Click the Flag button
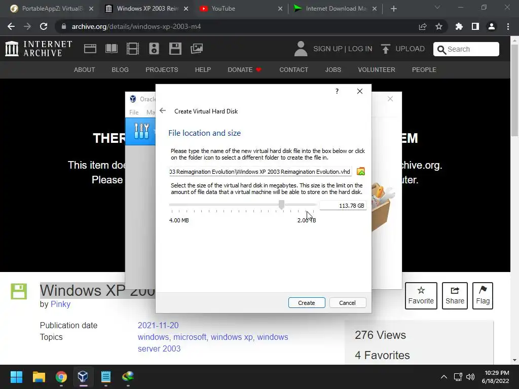 tap(483, 296)
